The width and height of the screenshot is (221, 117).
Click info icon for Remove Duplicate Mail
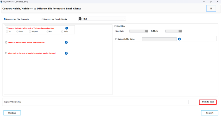coord(67,28)
